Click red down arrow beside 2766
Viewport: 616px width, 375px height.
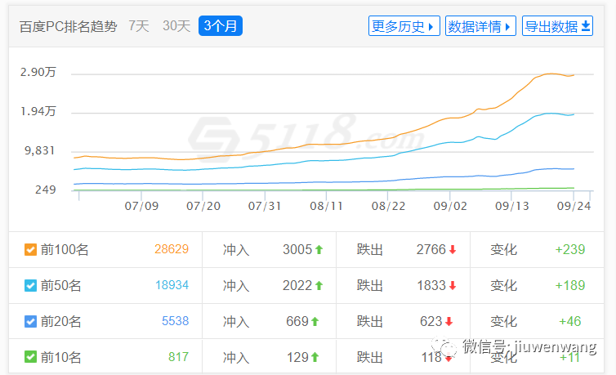(452, 249)
